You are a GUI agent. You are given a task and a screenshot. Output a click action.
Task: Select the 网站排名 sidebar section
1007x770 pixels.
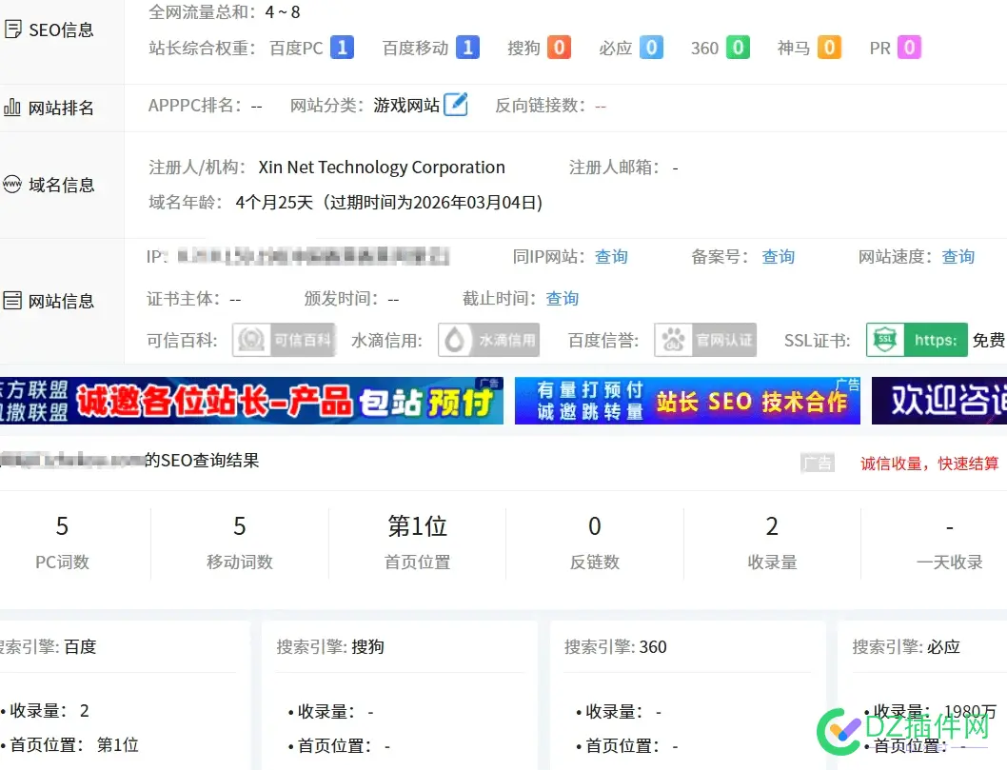61,108
